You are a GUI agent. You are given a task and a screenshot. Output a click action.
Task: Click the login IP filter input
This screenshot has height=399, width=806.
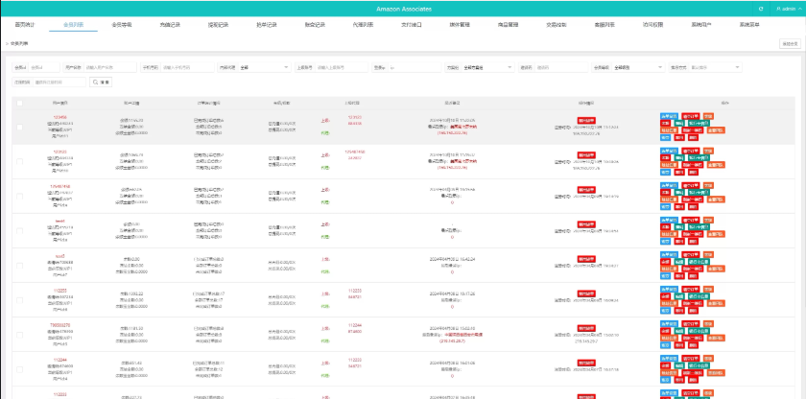(415, 67)
